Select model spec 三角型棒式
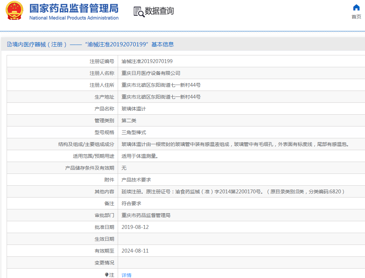This screenshot has height=278, width=365. click(134, 132)
